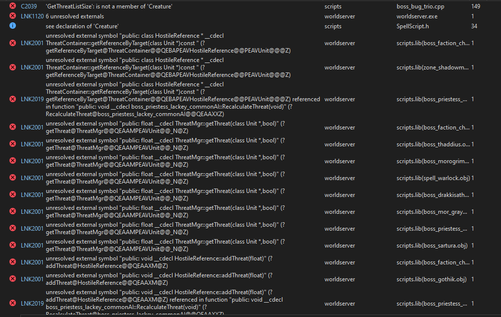Click line number 149

[x=476, y=6]
